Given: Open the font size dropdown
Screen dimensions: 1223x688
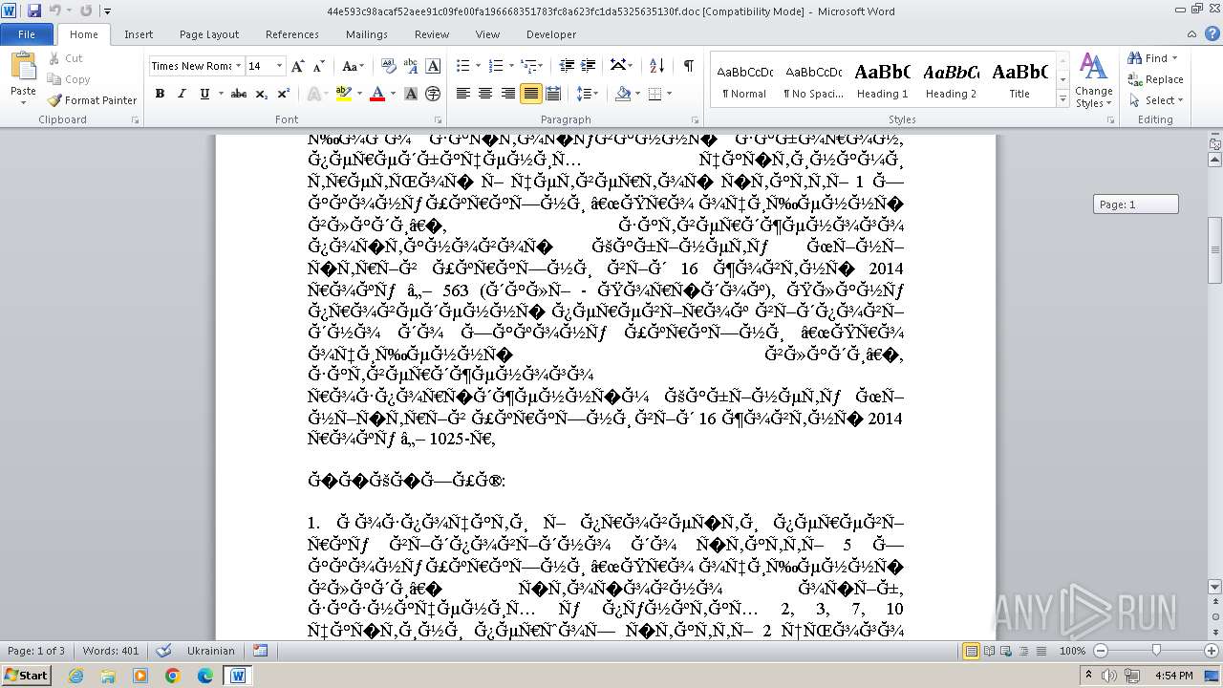Looking at the screenshot, I should 279,66.
